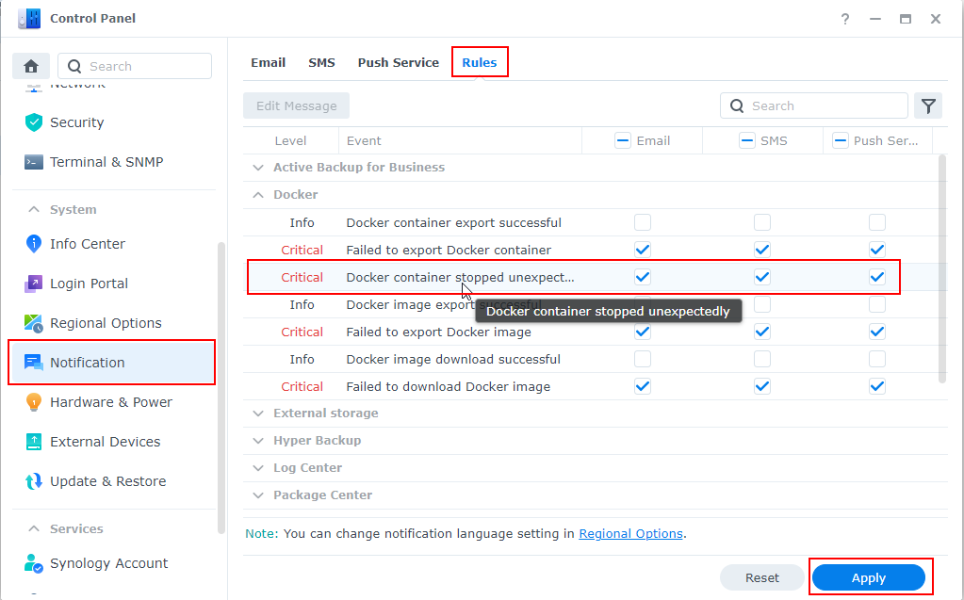Switch to the Email tab

click(x=268, y=62)
